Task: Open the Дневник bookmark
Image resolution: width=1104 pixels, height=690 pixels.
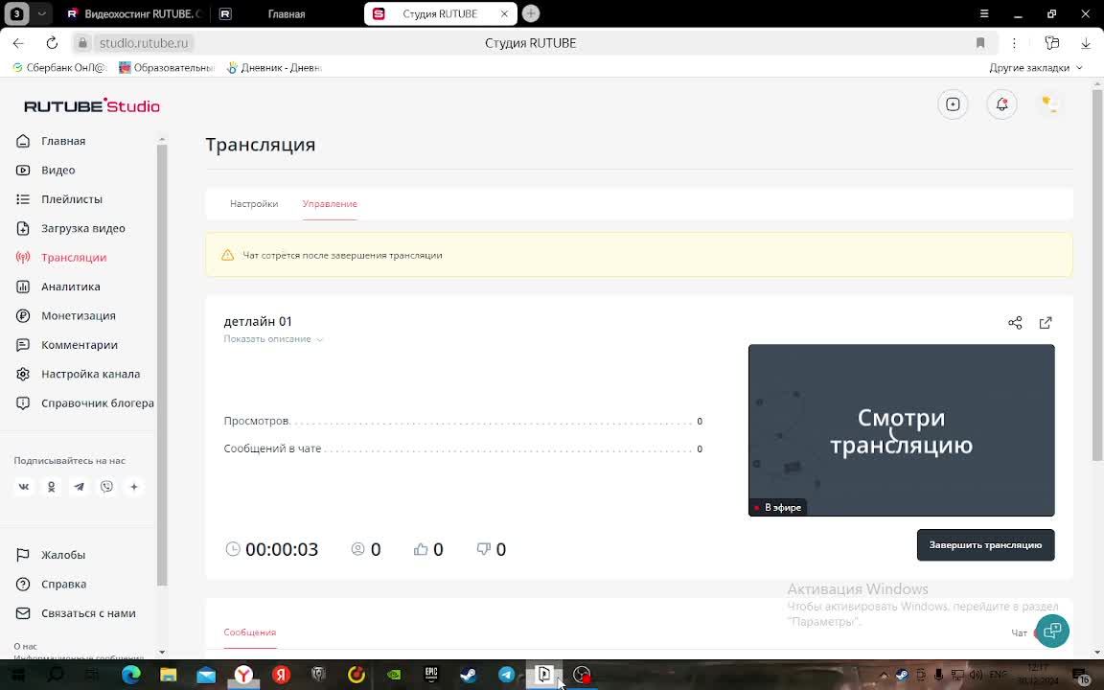Action: (x=274, y=68)
